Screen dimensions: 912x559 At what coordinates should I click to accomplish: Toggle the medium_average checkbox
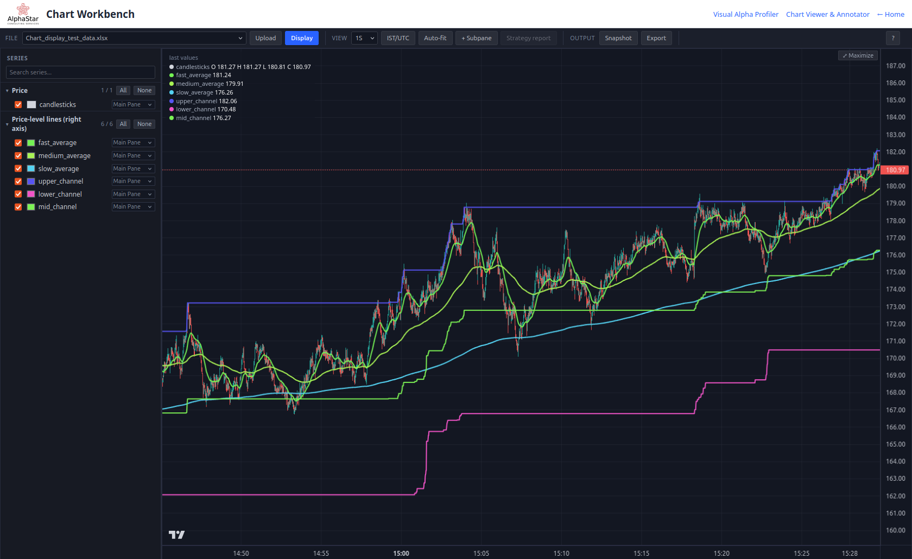(x=18, y=155)
